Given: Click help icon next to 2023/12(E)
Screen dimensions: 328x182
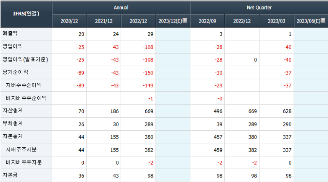Looking at the screenshot, I should tap(185, 21).
